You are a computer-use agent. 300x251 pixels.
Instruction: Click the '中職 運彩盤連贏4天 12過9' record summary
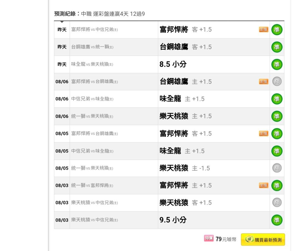[x=113, y=14]
